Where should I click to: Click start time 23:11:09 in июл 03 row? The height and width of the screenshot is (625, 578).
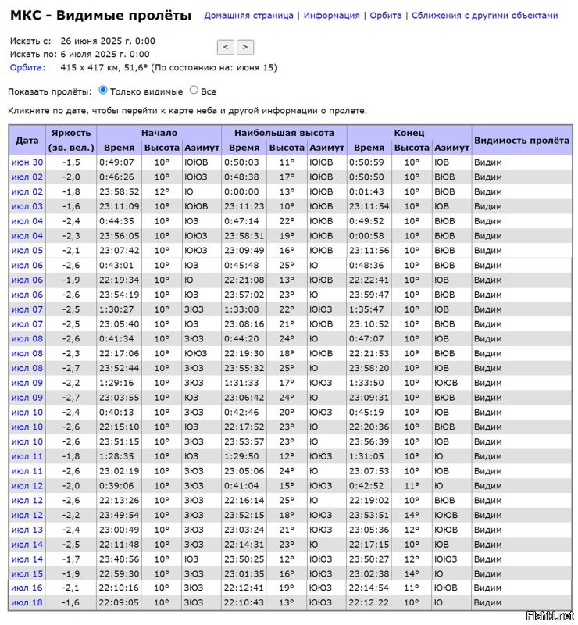120,207
